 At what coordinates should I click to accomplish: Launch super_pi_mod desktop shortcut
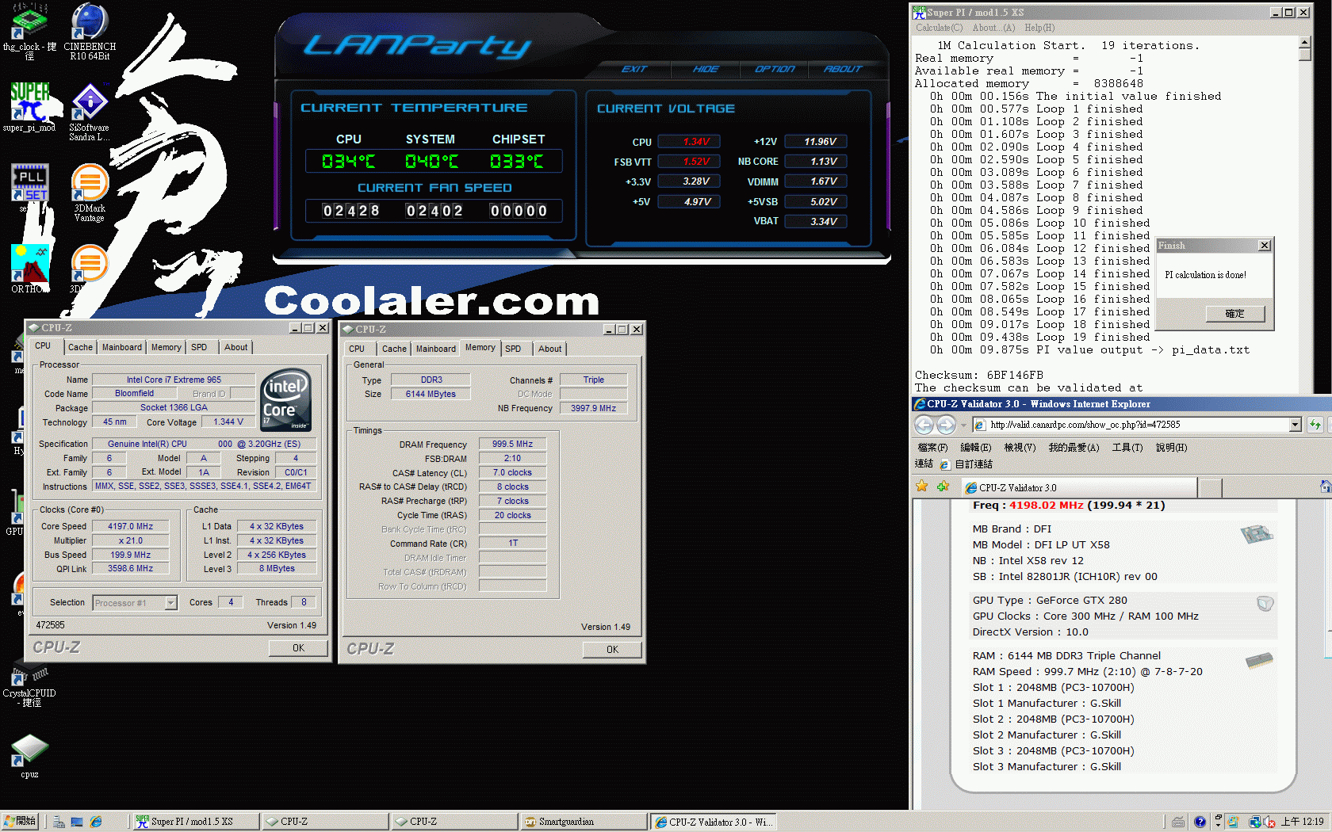[29, 107]
